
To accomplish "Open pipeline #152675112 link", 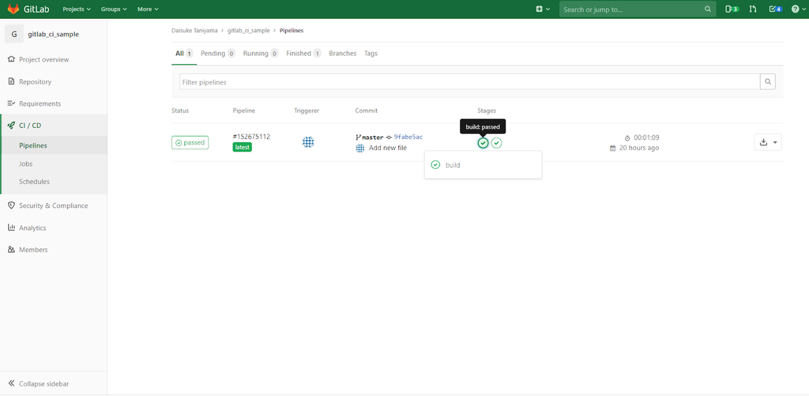I will (251, 137).
